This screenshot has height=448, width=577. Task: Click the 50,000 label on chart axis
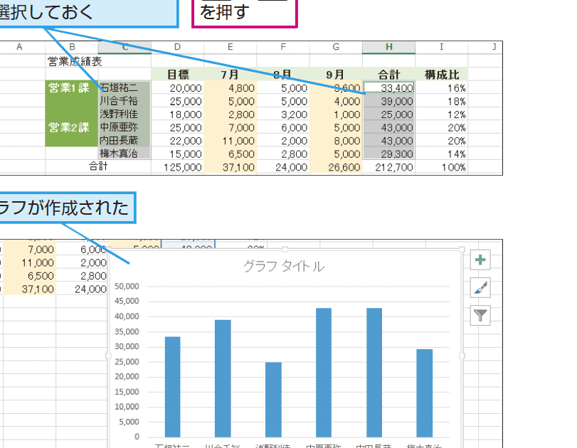[x=126, y=287]
